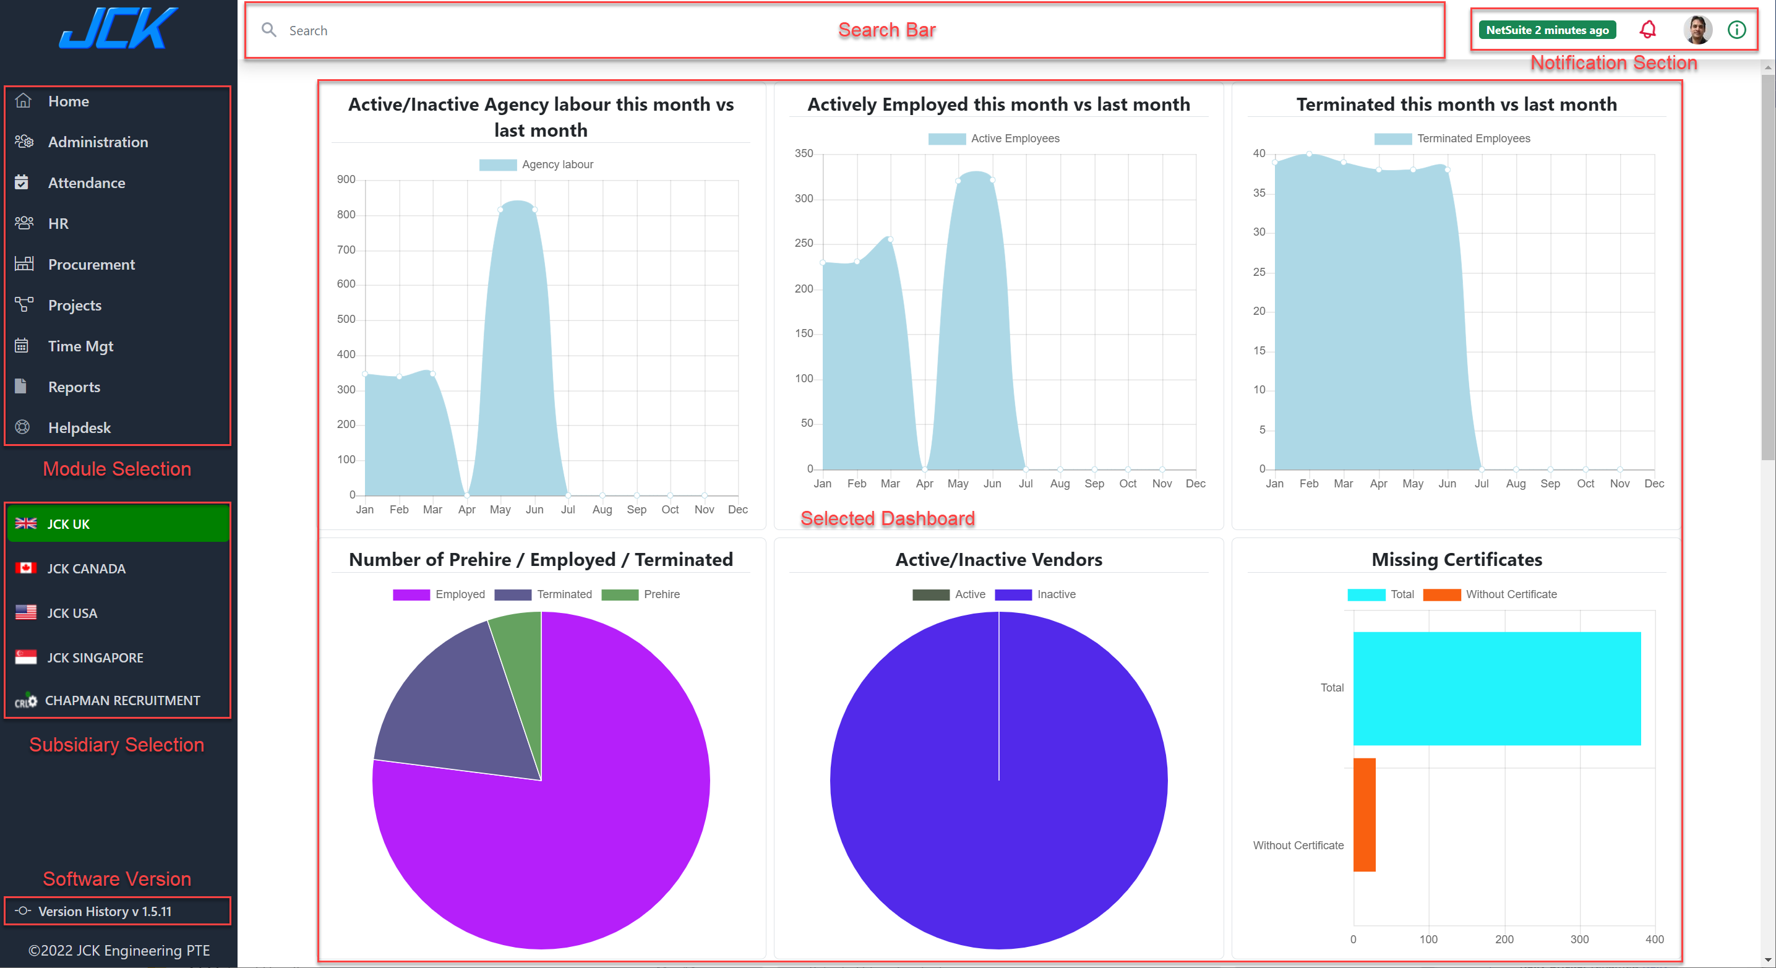
Task: Toggle the Prehire legend item
Action: [x=640, y=594]
